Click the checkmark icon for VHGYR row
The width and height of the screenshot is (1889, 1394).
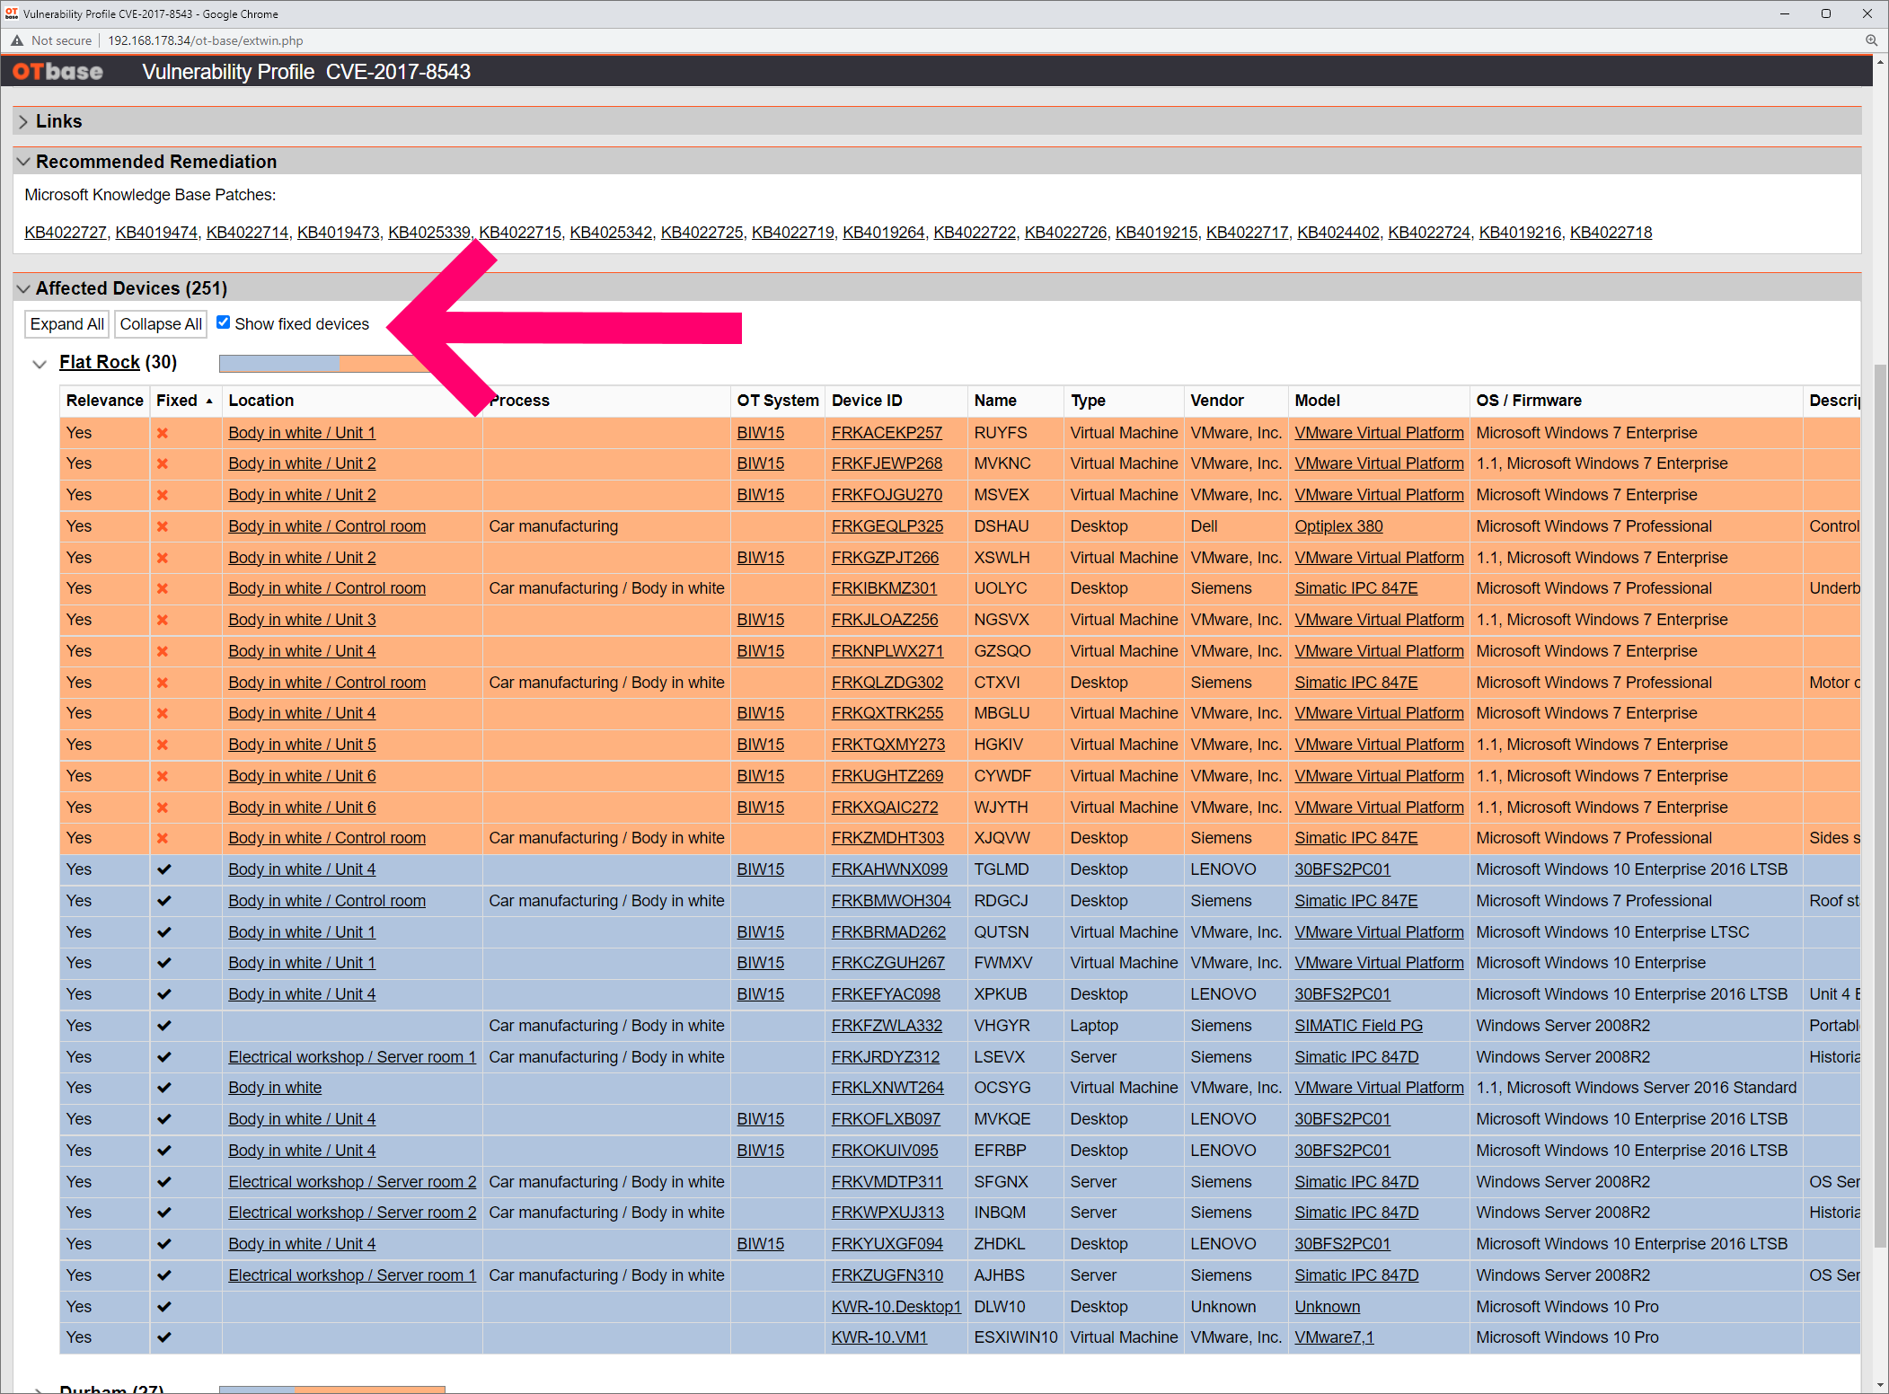click(x=163, y=1026)
